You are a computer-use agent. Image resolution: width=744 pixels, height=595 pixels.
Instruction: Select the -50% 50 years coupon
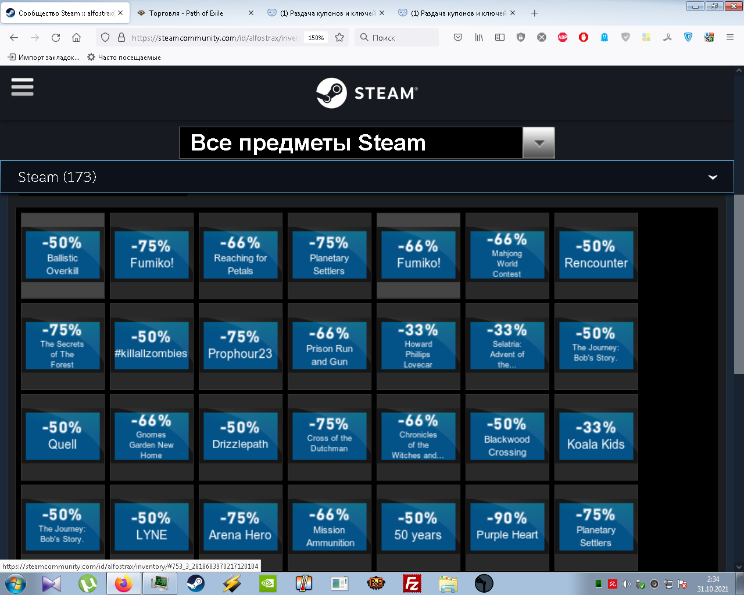tap(419, 528)
